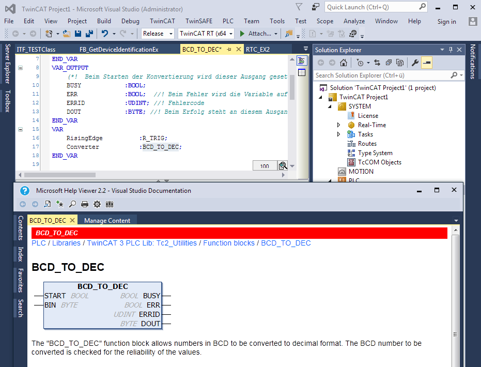
Task: Click the Find magnifier in Help Viewer toolbar
Action: [72, 204]
